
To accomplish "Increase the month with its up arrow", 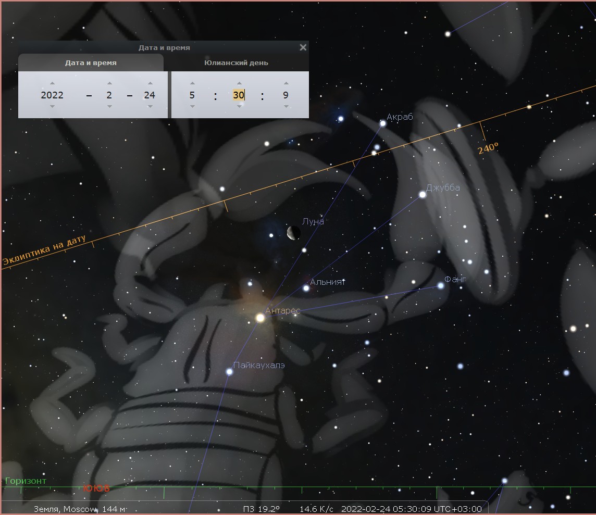I will pyautogui.click(x=109, y=83).
